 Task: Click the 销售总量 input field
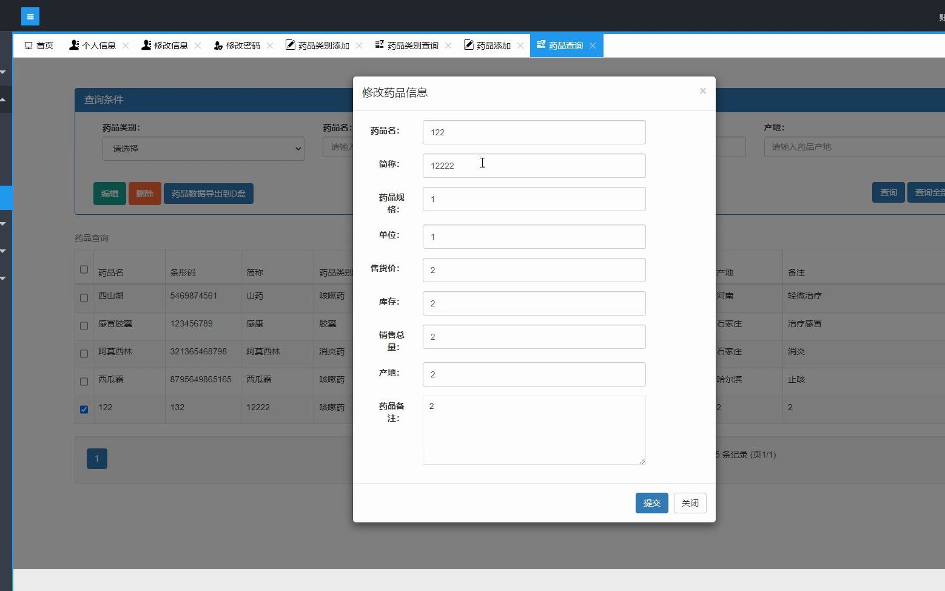pyautogui.click(x=534, y=337)
